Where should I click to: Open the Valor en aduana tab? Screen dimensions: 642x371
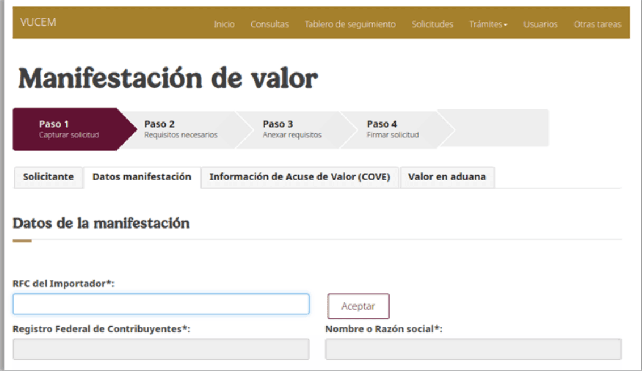click(447, 177)
